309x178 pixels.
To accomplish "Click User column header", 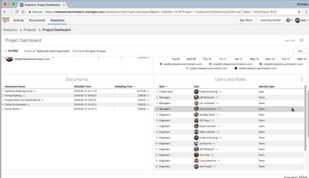I will click(x=197, y=87).
